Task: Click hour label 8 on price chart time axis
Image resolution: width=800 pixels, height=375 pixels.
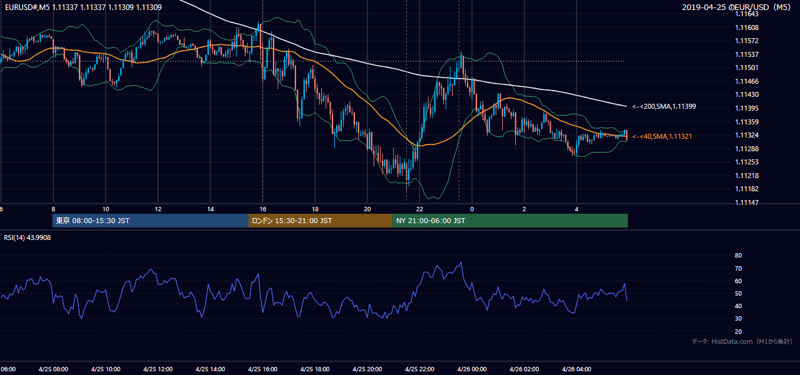Action: pyautogui.click(x=53, y=209)
